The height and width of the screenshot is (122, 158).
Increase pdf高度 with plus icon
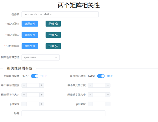point(108,104)
